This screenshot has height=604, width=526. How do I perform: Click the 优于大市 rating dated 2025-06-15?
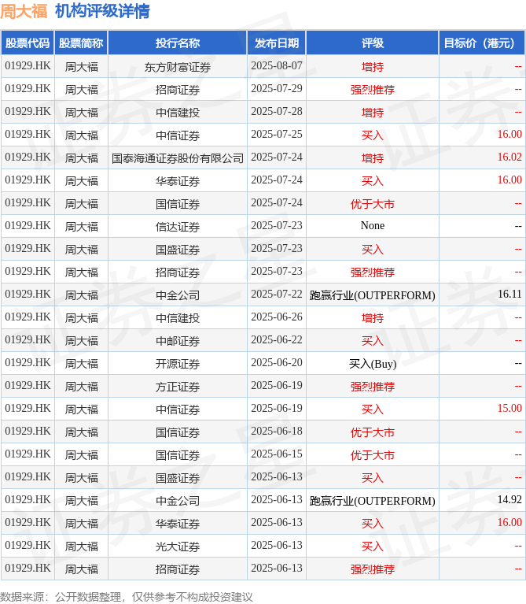pyautogui.click(x=373, y=455)
